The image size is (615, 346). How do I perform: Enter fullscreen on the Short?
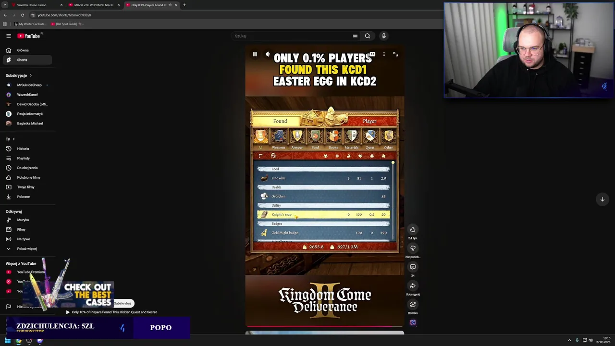pos(395,54)
